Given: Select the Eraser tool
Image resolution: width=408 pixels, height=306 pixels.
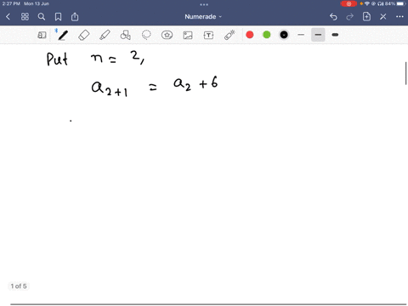Looking at the screenshot, I should click(84, 35).
